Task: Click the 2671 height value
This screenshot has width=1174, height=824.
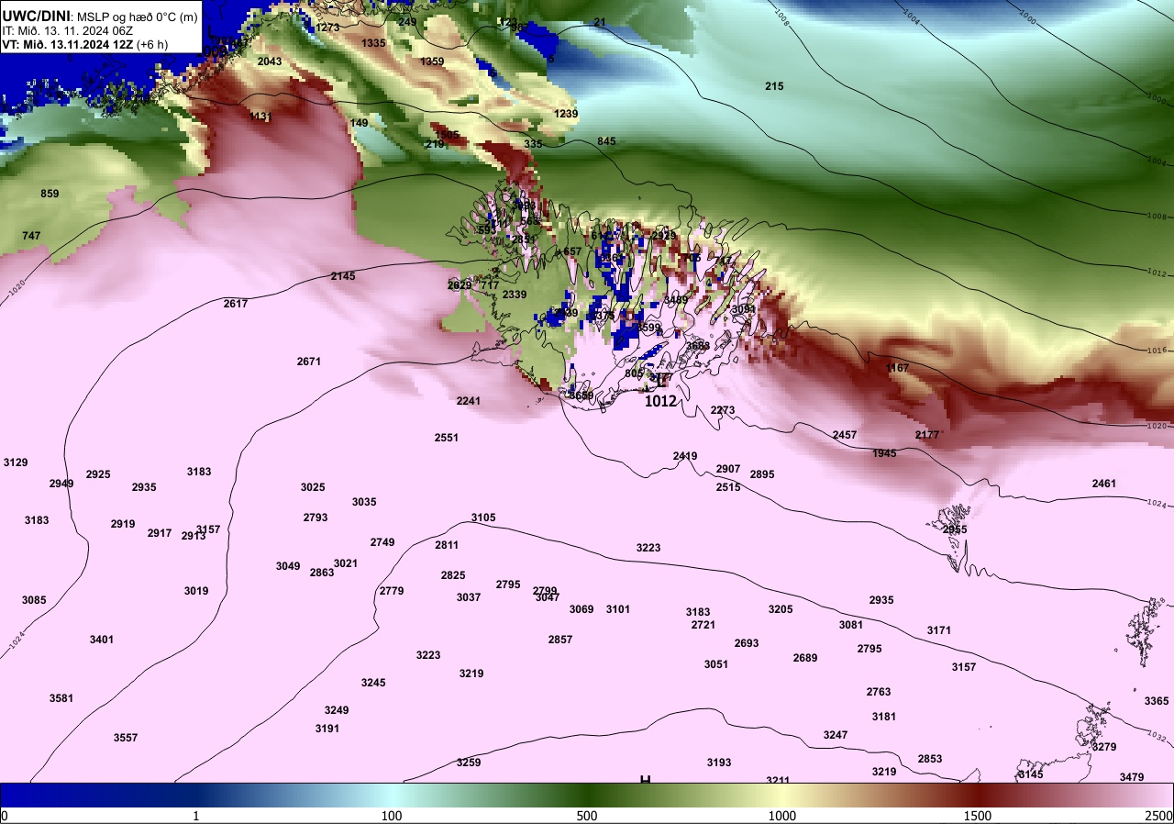Action: (309, 362)
